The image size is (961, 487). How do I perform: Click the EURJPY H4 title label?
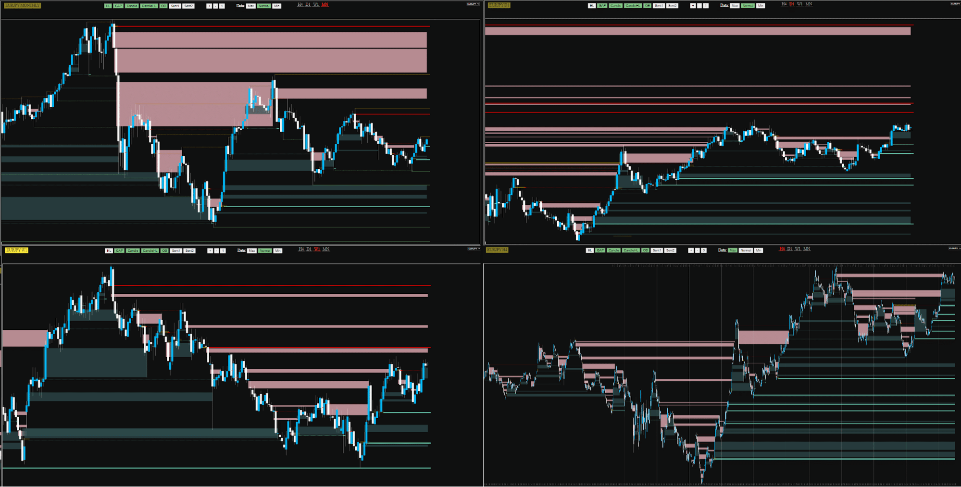(x=497, y=250)
